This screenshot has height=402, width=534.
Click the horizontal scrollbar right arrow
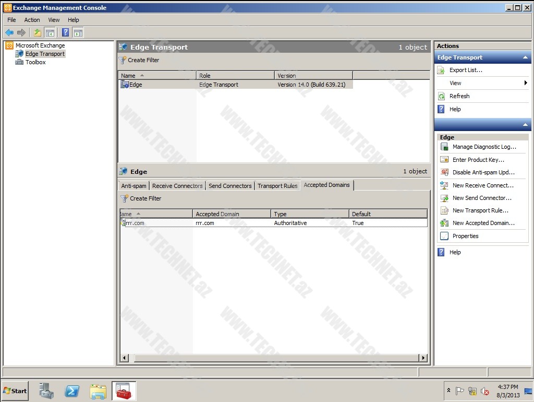tap(423, 358)
